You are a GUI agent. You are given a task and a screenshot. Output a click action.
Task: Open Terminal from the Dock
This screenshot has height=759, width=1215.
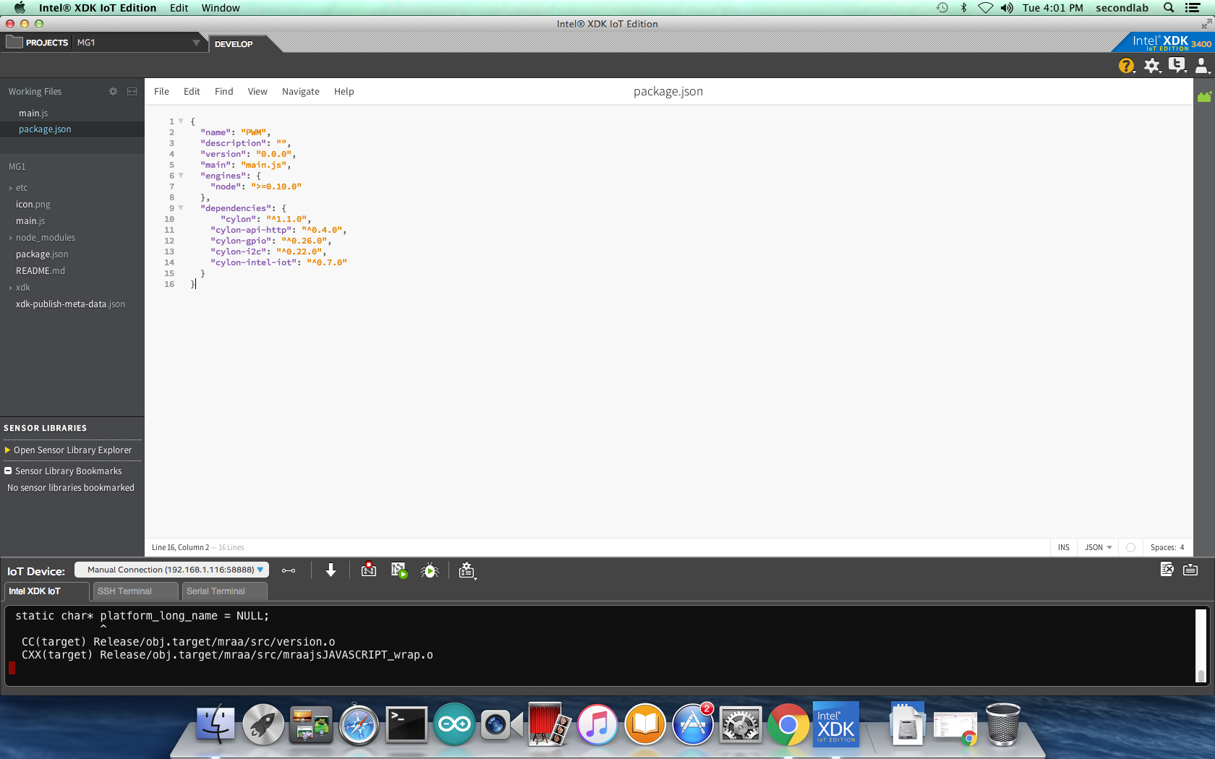[x=406, y=724]
